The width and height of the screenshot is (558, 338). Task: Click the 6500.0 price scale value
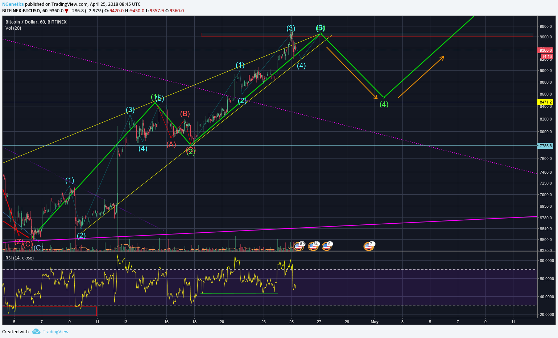tap(546, 240)
